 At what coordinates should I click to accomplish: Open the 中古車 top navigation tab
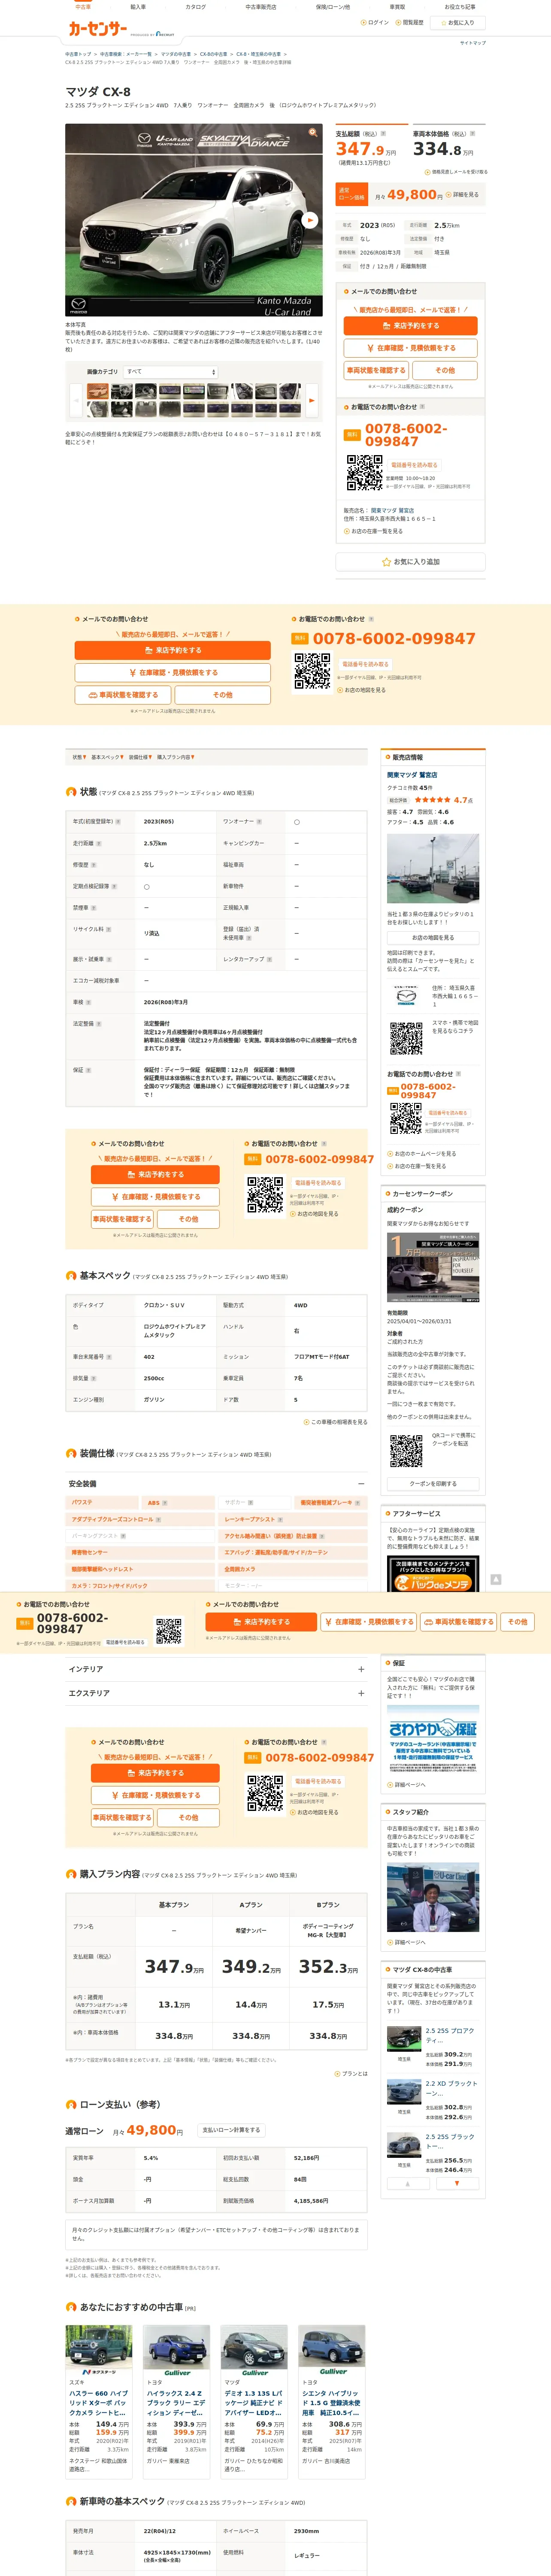pyautogui.click(x=83, y=7)
